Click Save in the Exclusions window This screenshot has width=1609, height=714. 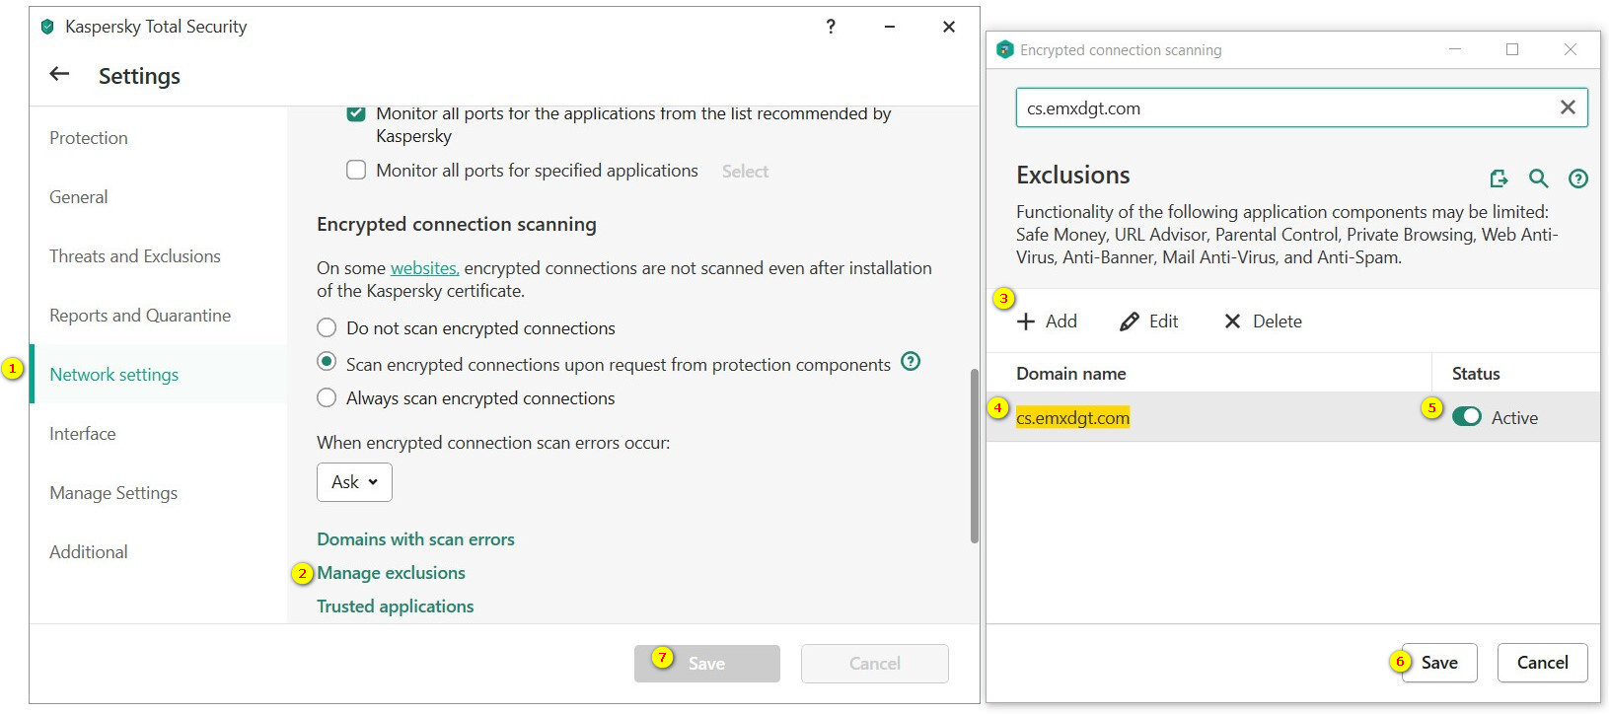pos(1439,663)
